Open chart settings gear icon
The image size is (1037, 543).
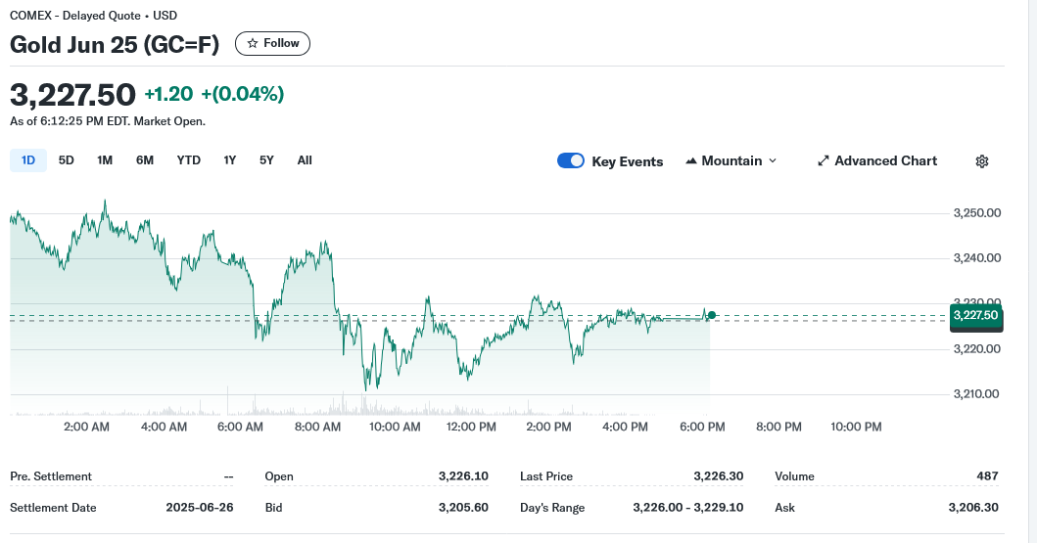(x=982, y=161)
